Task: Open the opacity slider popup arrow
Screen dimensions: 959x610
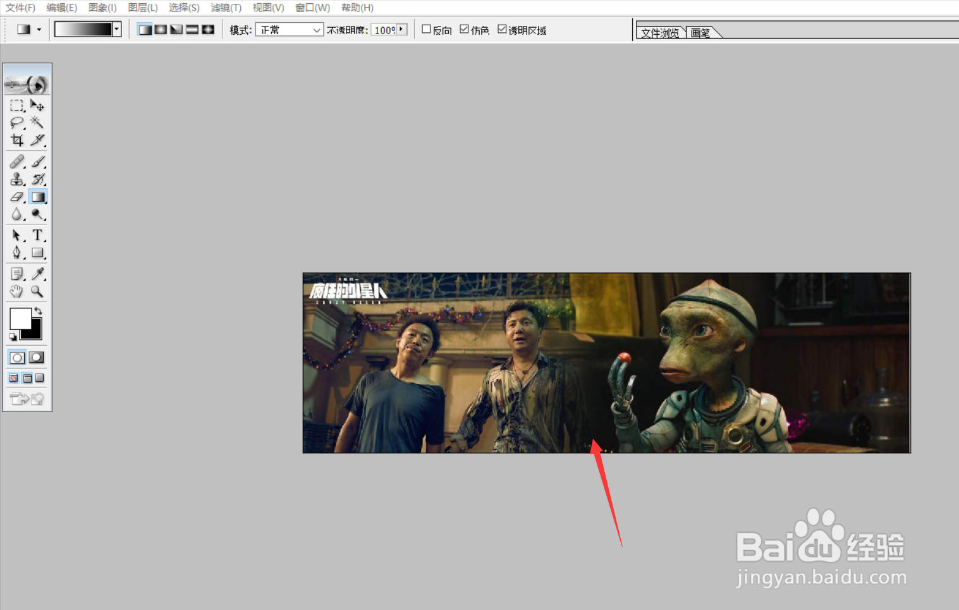Action: [x=401, y=29]
